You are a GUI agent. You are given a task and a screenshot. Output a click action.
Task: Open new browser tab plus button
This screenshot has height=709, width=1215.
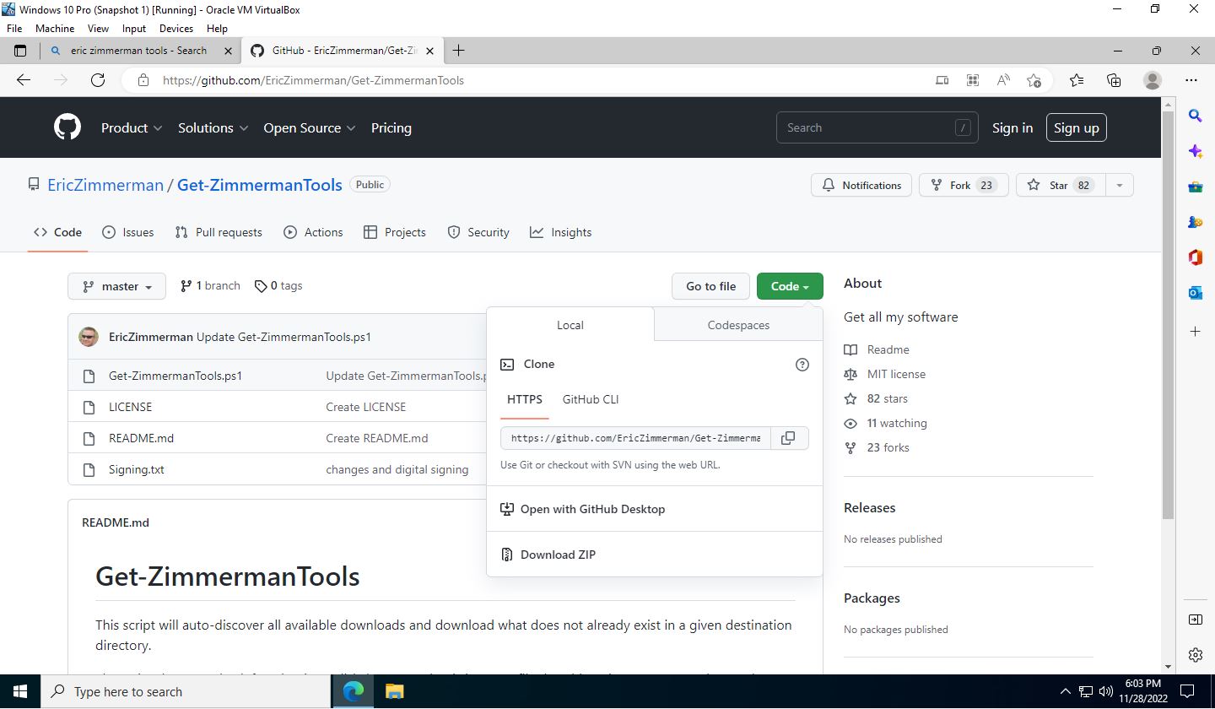(x=458, y=51)
